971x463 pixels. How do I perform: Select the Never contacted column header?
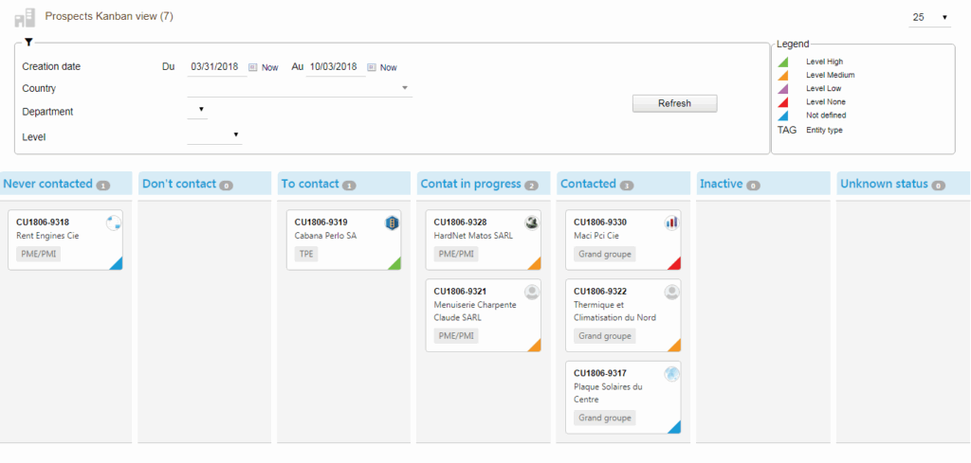(x=48, y=184)
